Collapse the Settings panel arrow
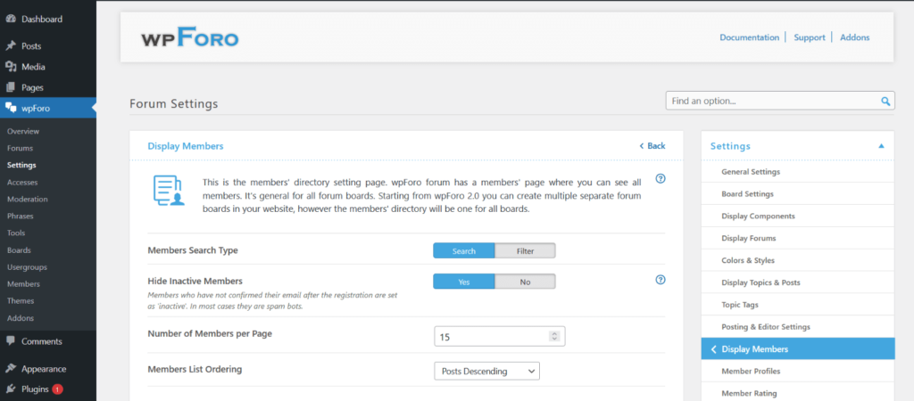This screenshot has height=401, width=914. (881, 145)
